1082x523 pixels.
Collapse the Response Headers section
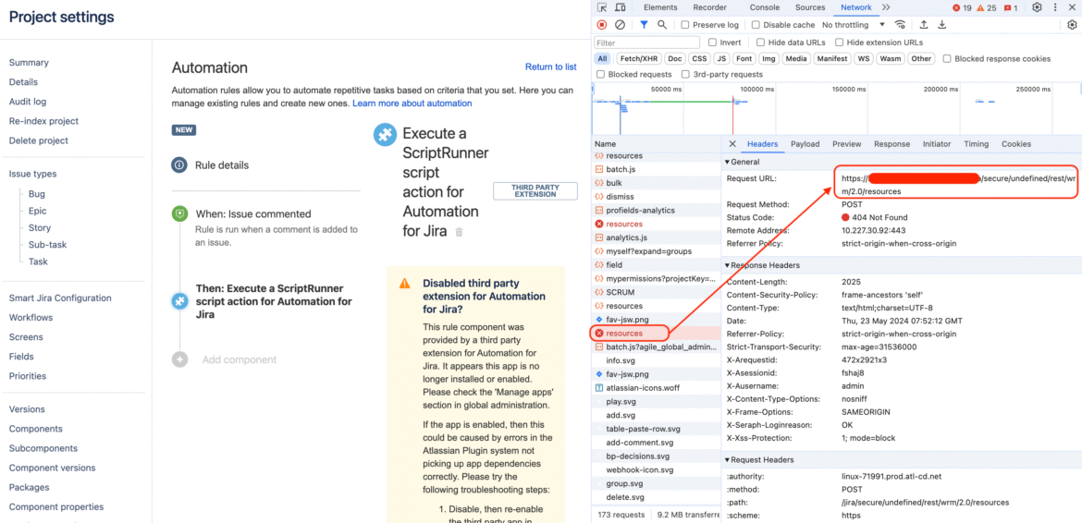click(x=727, y=266)
